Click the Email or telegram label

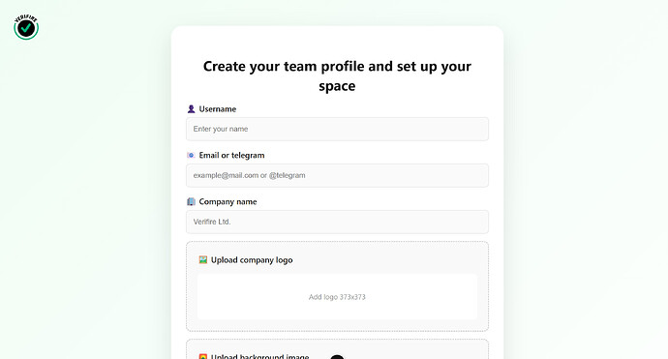tap(231, 156)
